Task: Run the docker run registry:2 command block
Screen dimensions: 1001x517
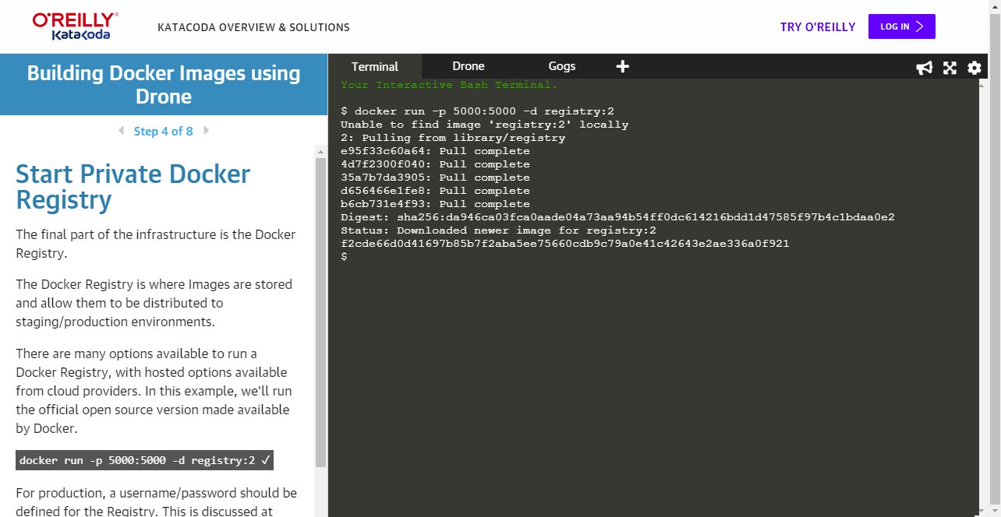Action: coord(144,460)
